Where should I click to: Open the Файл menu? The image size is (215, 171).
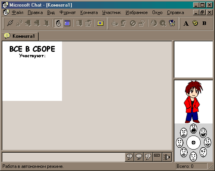pyautogui.click(x=18, y=12)
